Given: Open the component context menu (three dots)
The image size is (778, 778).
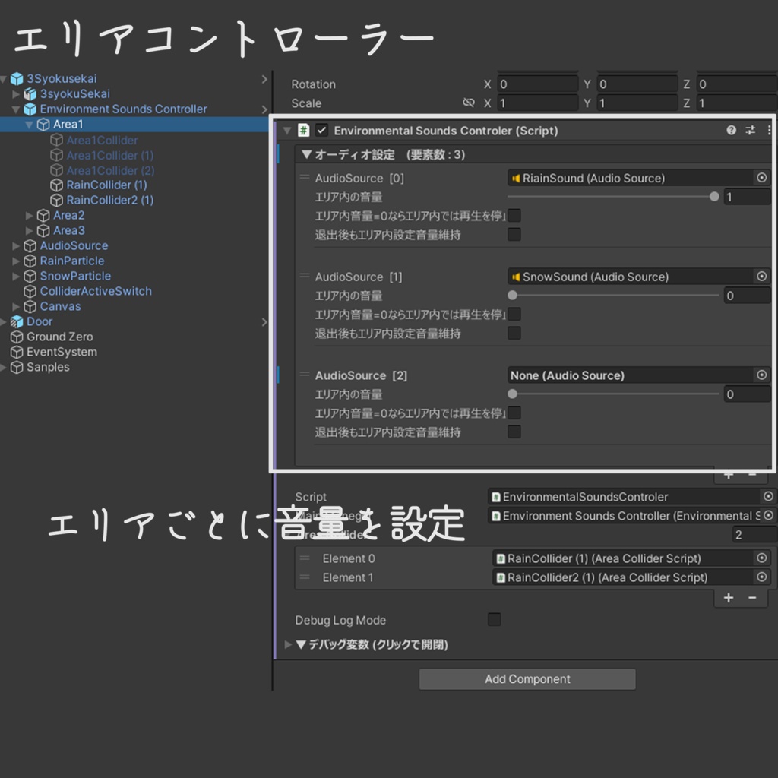Looking at the screenshot, I should [x=768, y=130].
